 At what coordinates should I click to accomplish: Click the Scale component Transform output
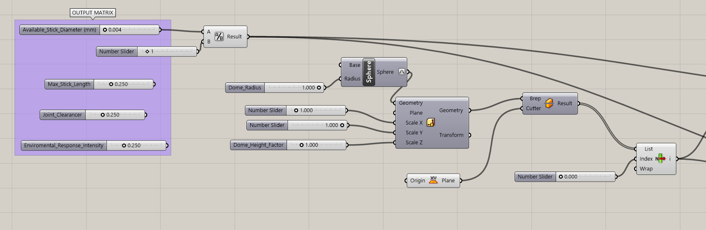point(451,135)
